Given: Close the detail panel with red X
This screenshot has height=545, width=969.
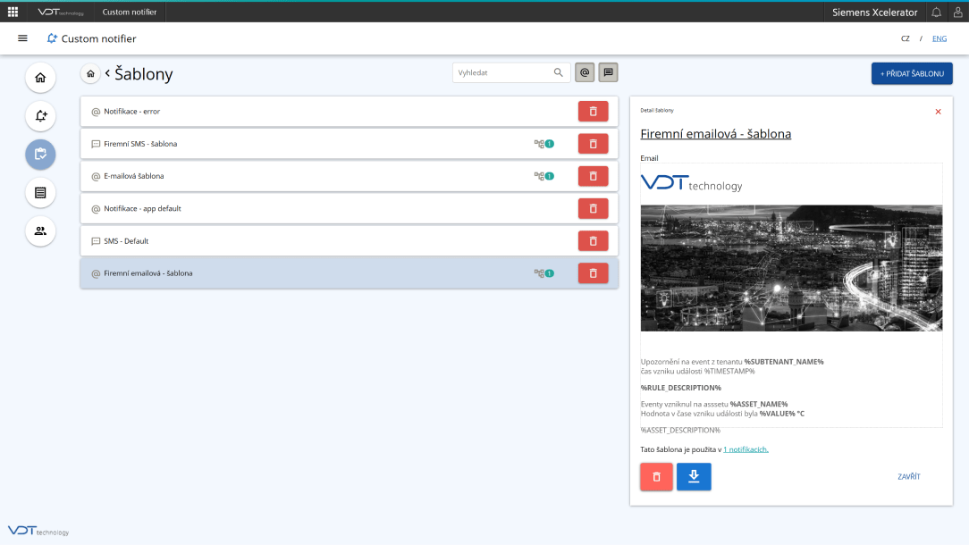Looking at the screenshot, I should [938, 112].
